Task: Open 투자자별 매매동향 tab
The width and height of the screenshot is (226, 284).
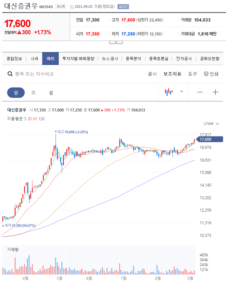Action: 79,58
